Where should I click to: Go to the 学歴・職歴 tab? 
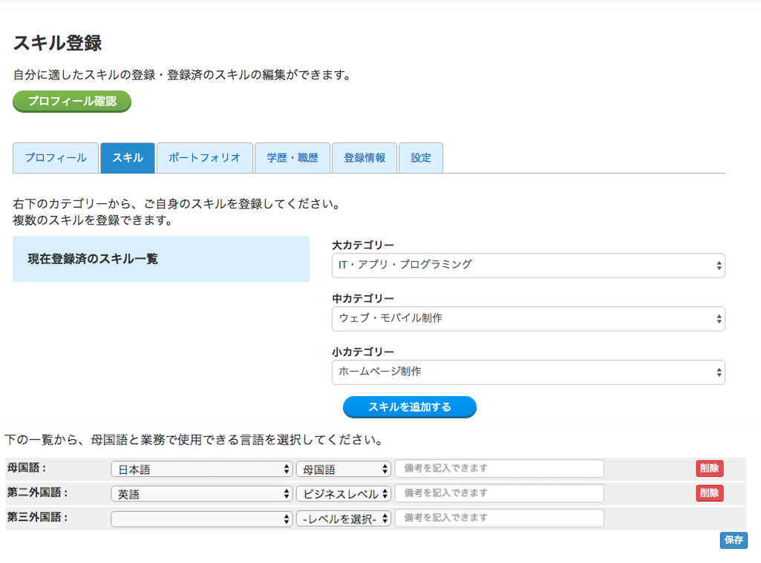[x=293, y=158]
